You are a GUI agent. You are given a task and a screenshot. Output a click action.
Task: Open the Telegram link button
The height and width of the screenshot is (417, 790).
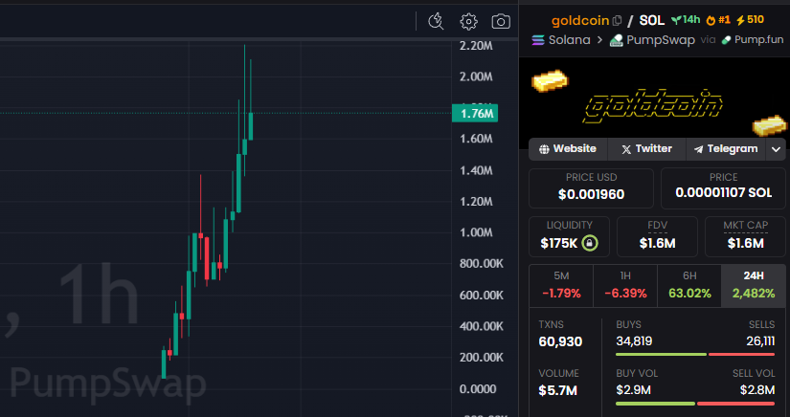click(x=726, y=149)
